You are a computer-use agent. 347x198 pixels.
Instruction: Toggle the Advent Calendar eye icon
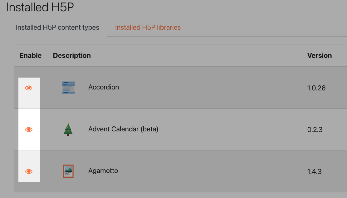[x=29, y=129]
